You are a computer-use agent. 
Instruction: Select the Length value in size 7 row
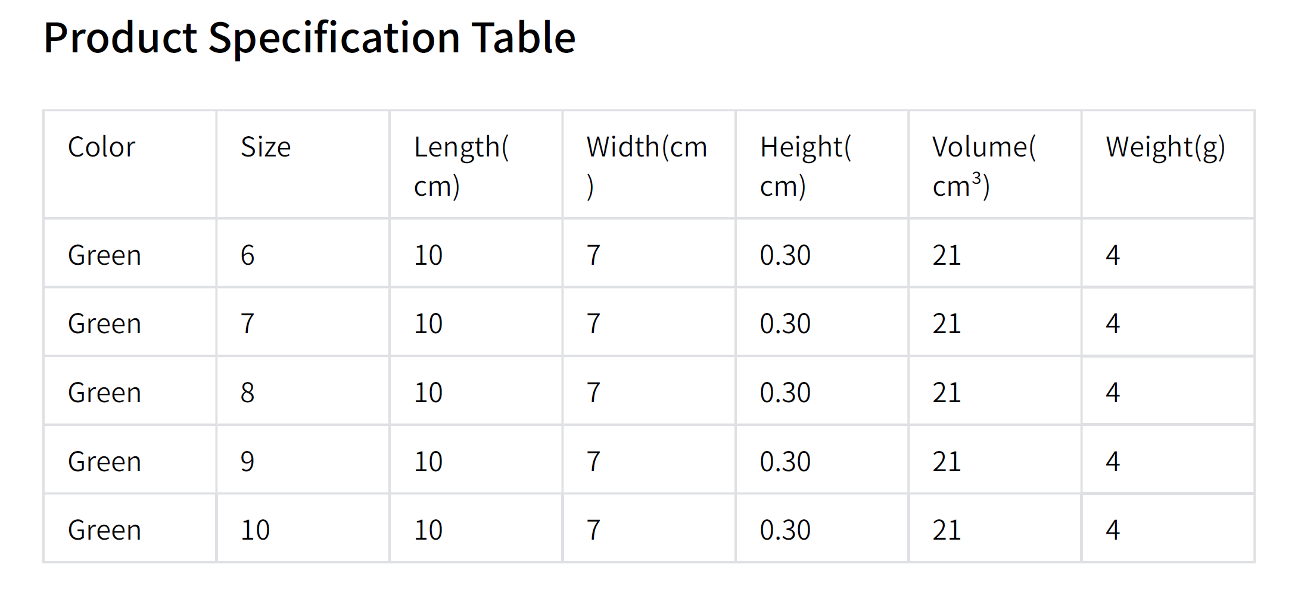[x=428, y=324]
